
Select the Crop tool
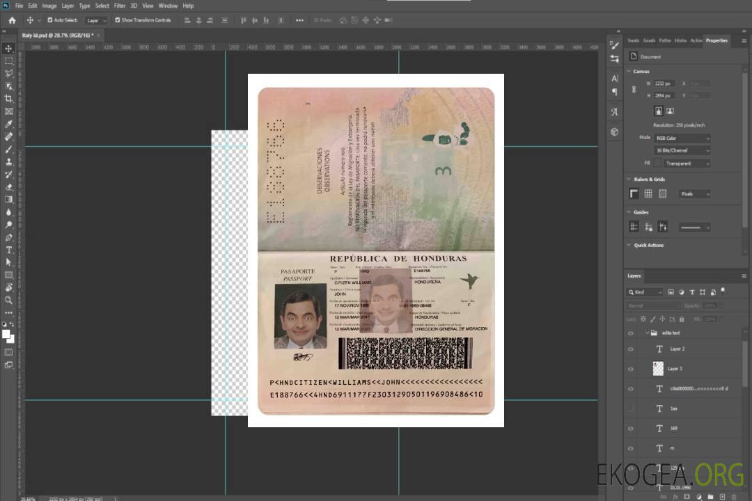point(8,99)
